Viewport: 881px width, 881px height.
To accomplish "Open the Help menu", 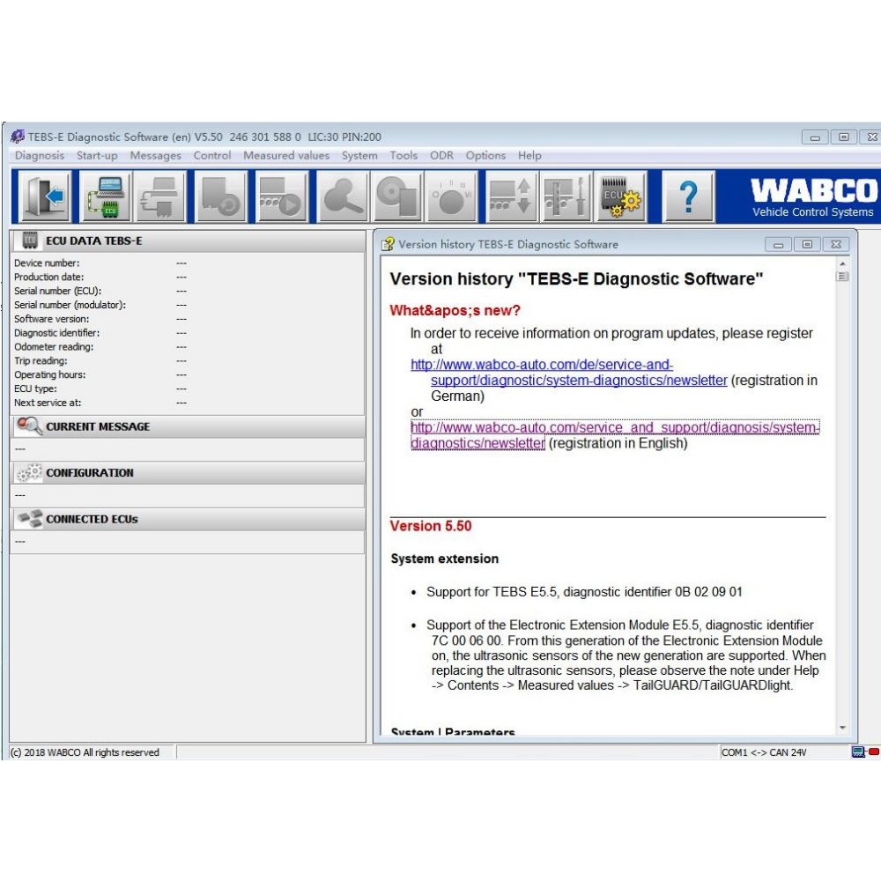I will click(529, 155).
